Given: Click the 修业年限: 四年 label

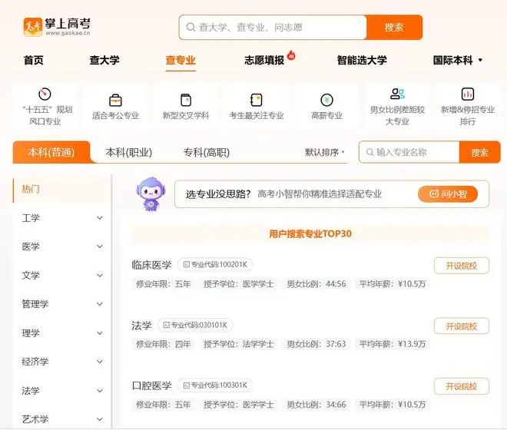Looking at the screenshot, I should 164,344.
